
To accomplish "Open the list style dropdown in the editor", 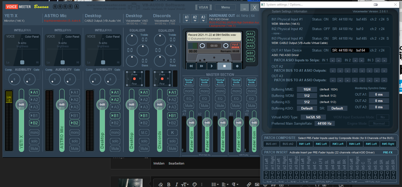I will pos(215,184).
